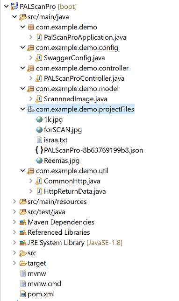The height and width of the screenshot is (301, 179).
Task: Expand src/main/resources folder
Action: point(14,202)
